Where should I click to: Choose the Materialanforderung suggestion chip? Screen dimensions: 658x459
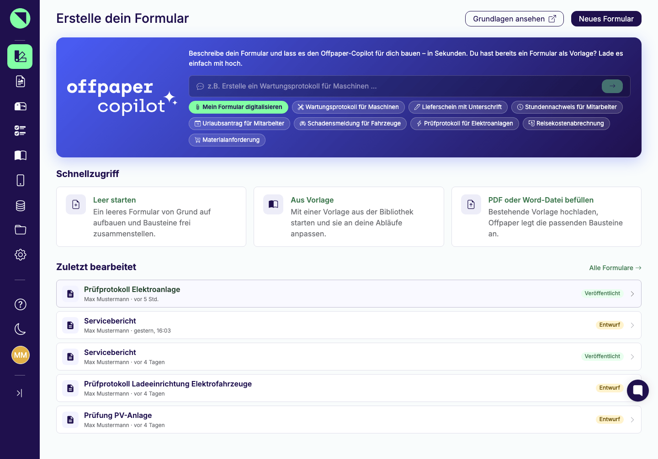pyautogui.click(x=227, y=140)
